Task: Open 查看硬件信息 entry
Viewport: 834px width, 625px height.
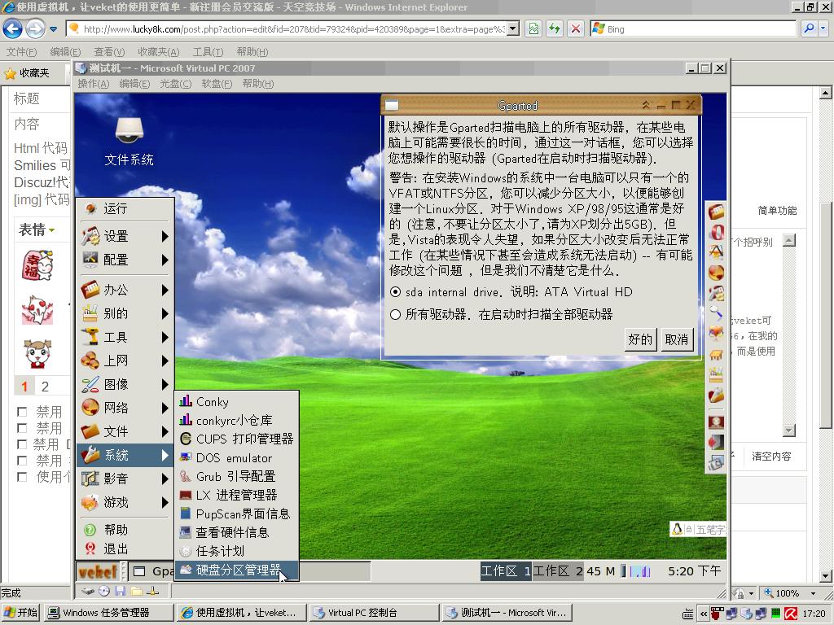Action: 237,532
